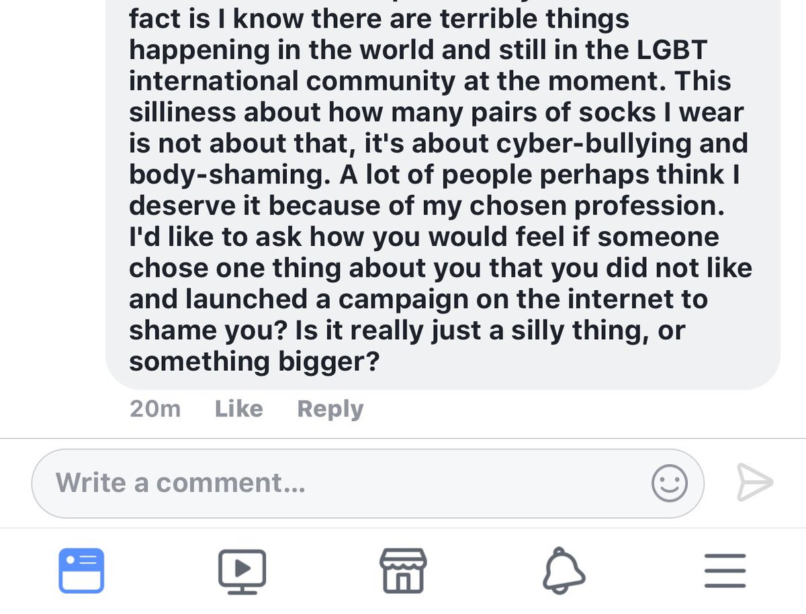Open the Watch video tab icon

click(x=242, y=570)
